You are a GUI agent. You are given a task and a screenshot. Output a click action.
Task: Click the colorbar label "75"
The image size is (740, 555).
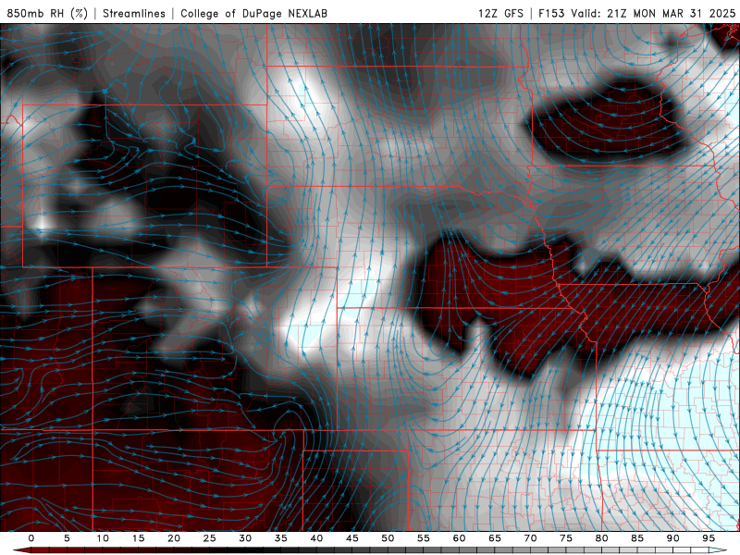(566, 538)
